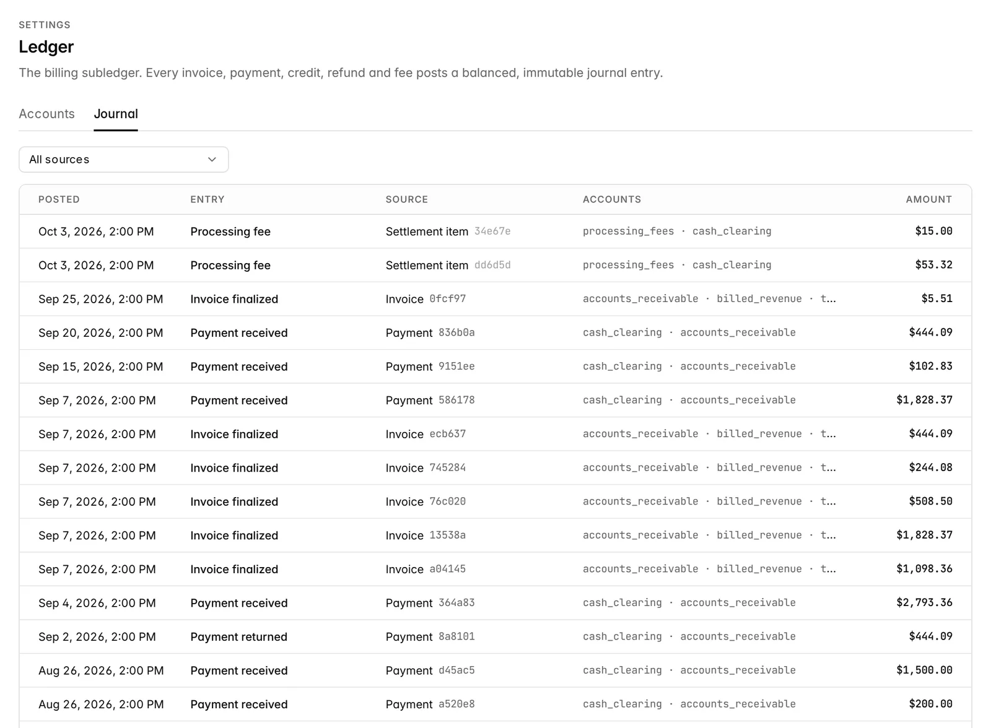The width and height of the screenshot is (991, 728).
Task: Click the Sep 15, 2026 posted date
Action: tap(101, 366)
